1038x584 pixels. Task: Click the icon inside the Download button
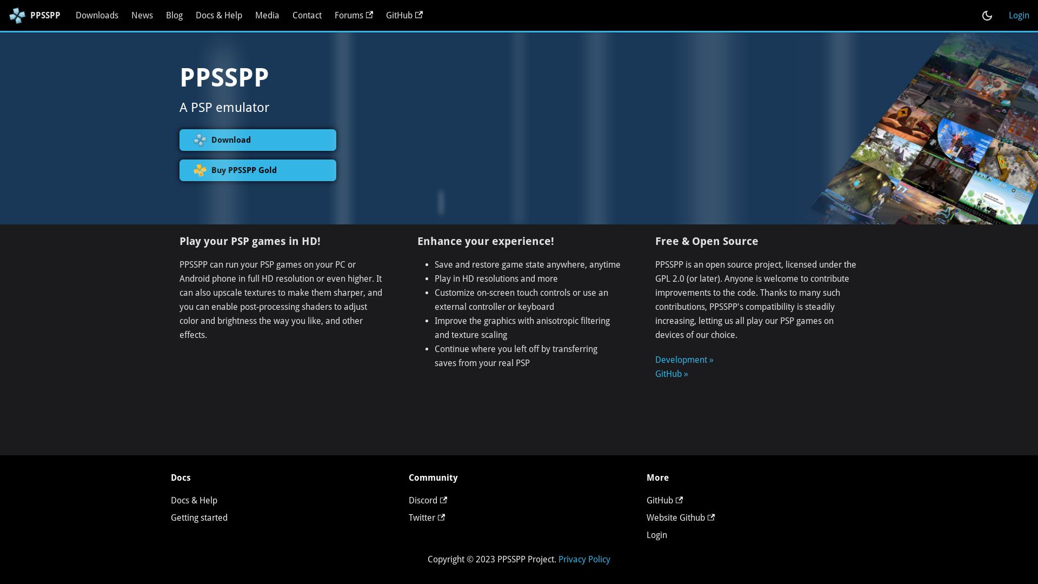(200, 140)
